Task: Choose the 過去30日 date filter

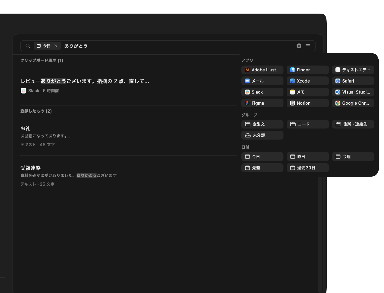Action: 308,168
